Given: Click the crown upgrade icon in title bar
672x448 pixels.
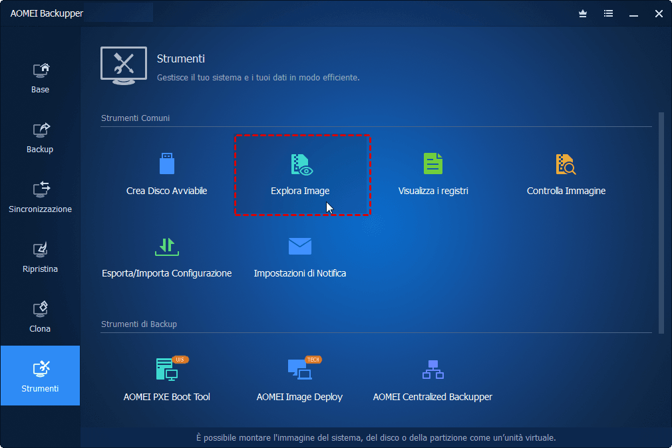Looking at the screenshot, I should coord(582,14).
